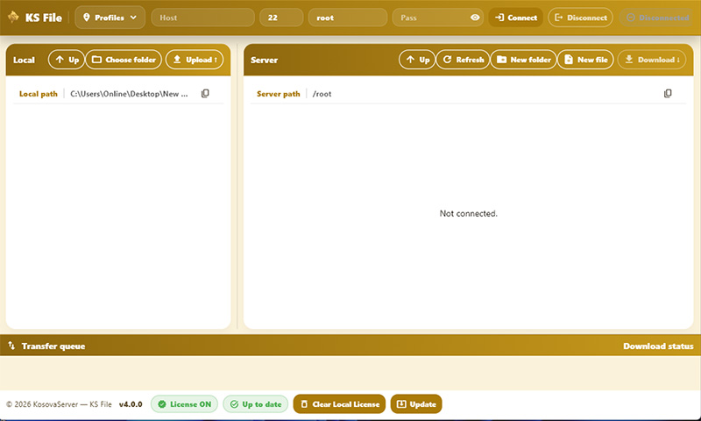Click the Download button

tap(652, 60)
